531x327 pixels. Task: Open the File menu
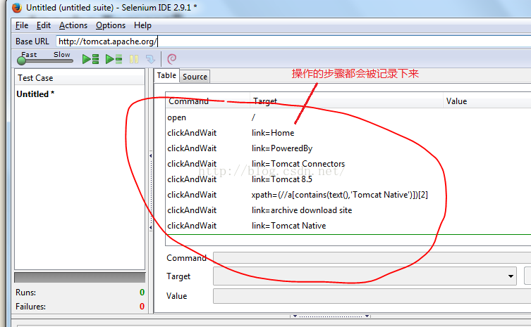pos(22,25)
